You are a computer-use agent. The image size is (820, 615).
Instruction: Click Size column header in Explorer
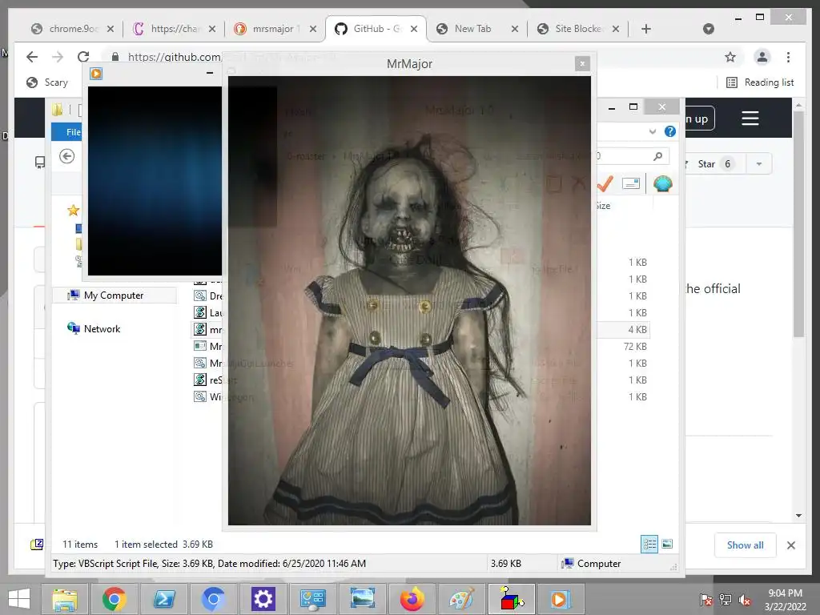click(603, 206)
